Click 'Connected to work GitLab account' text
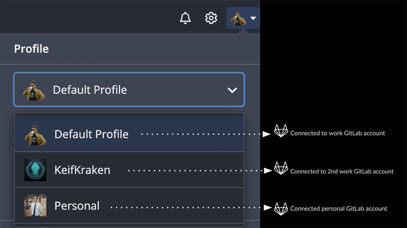 [337, 133]
